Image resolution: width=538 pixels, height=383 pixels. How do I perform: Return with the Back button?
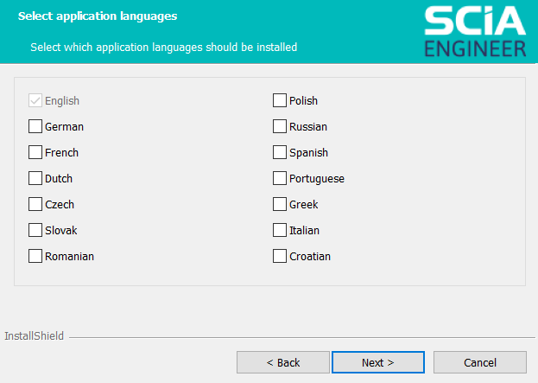click(283, 362)
